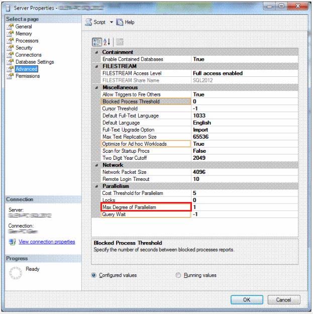
Task: Click the Max Degree of Parallelism value 1
Action: tap(194, 207)
